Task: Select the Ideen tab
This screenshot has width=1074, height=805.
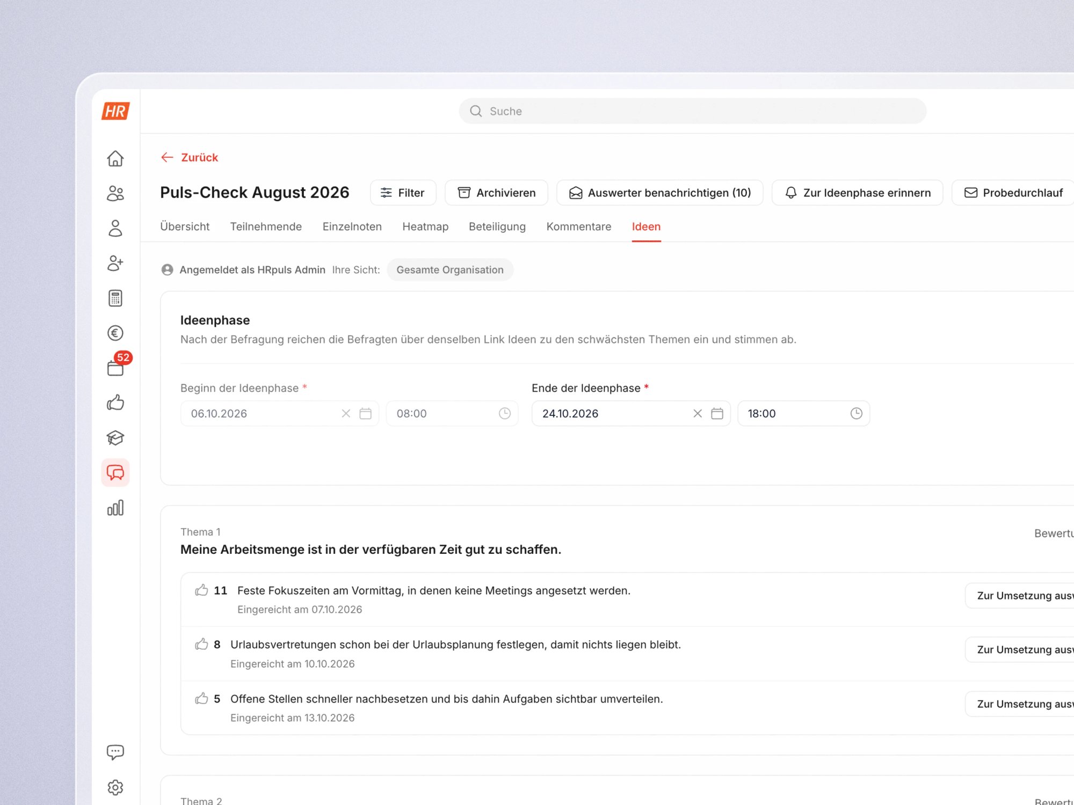Action: pos(646,226)
